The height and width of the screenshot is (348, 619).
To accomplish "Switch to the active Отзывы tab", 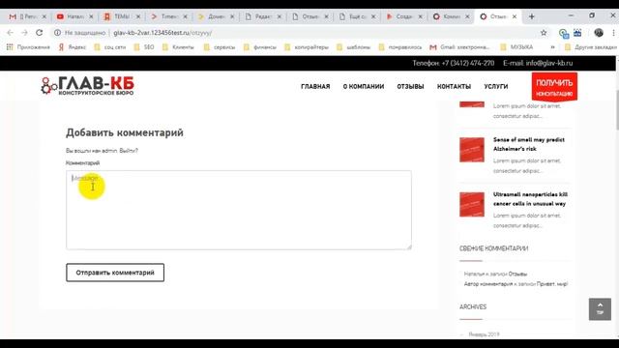I will (x=497, y=16).
